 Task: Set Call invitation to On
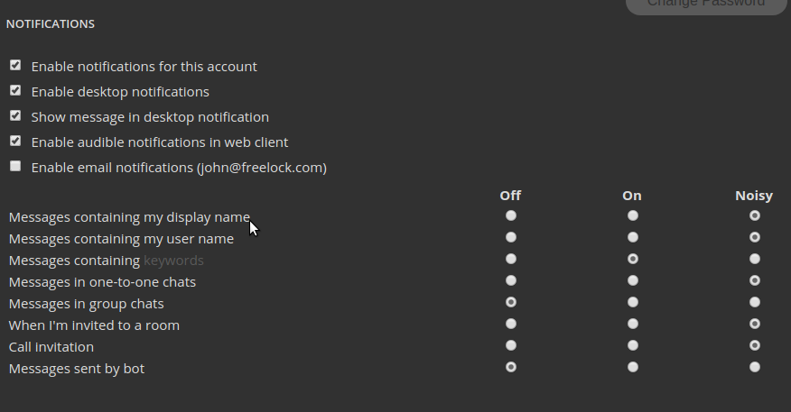[x=633, y=346]
